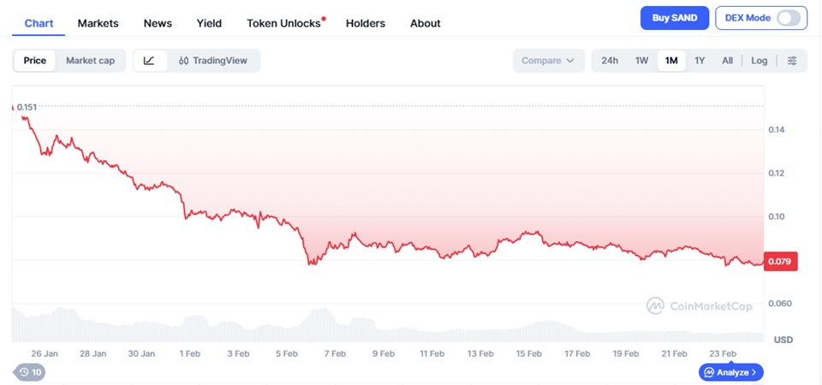Show All-time price range
Viewport: 822px width, 385px height.
coord(727,61)
